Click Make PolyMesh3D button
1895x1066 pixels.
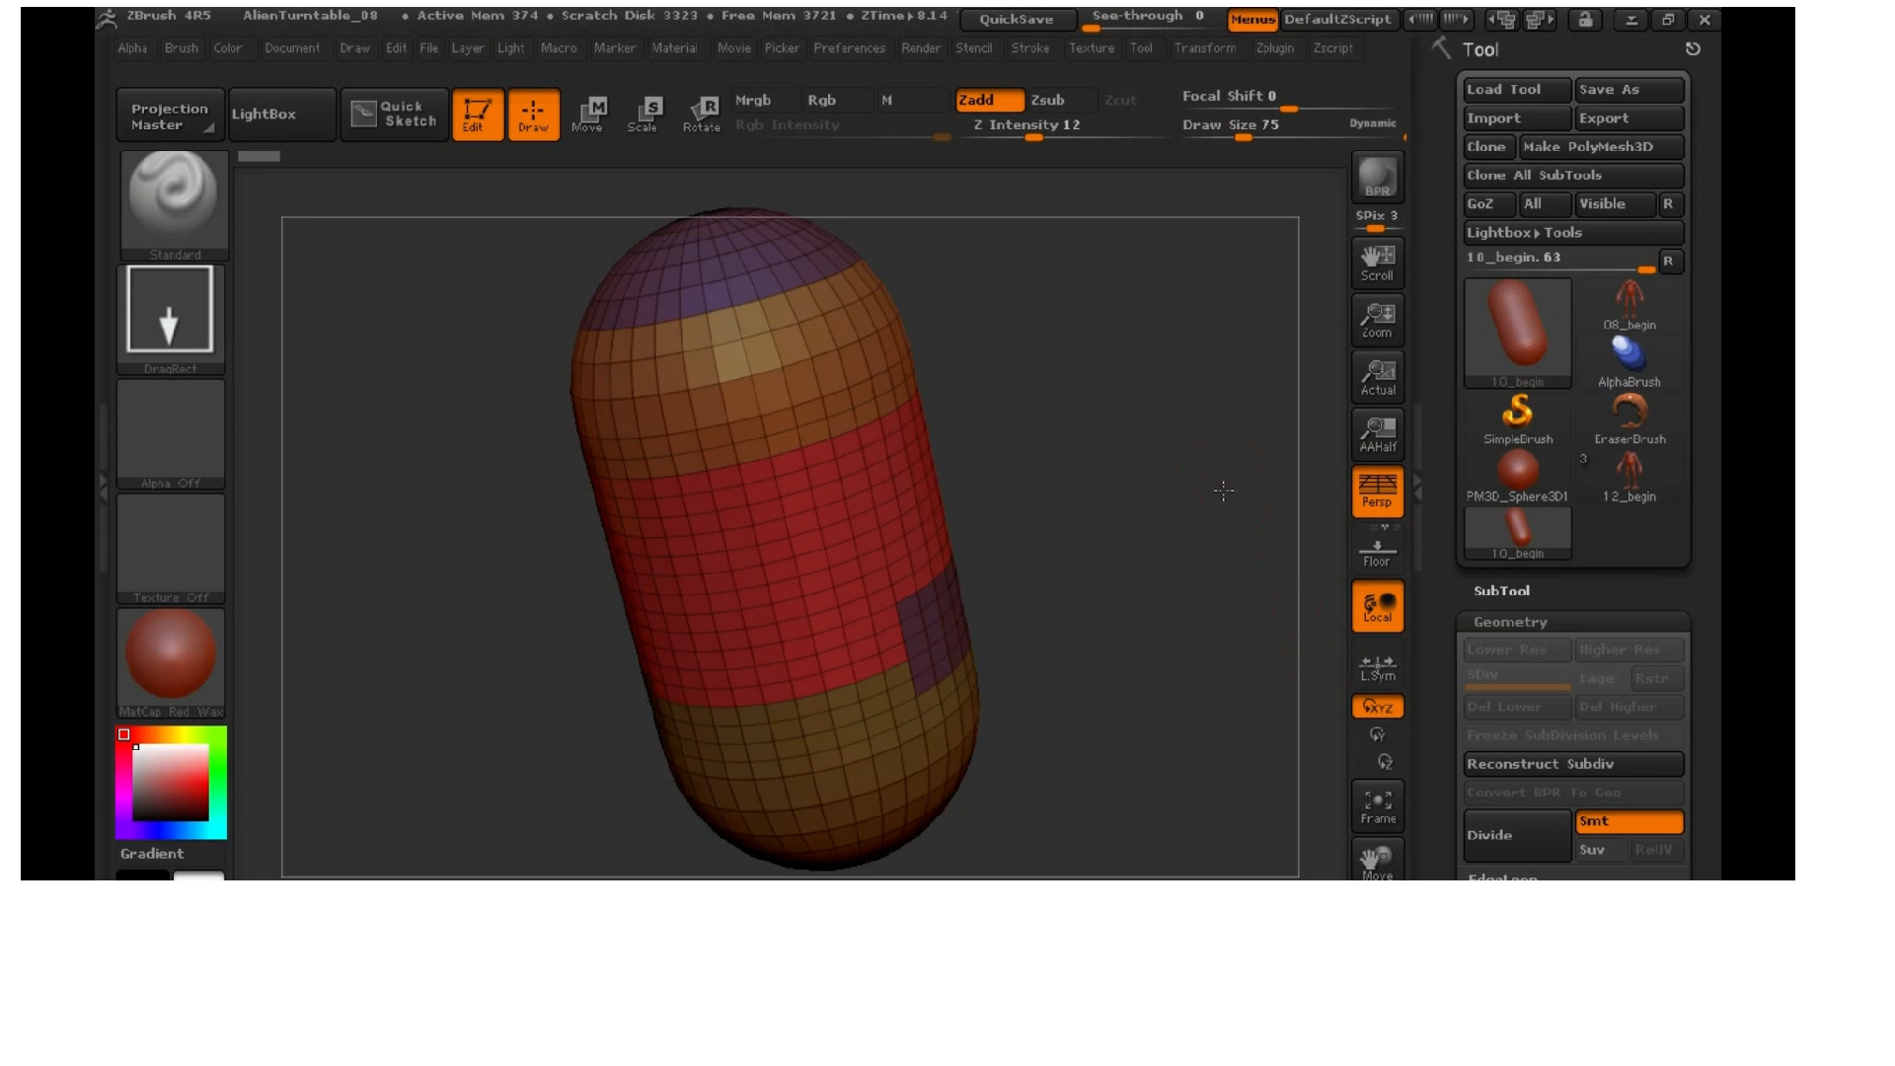coord(1601,147)
